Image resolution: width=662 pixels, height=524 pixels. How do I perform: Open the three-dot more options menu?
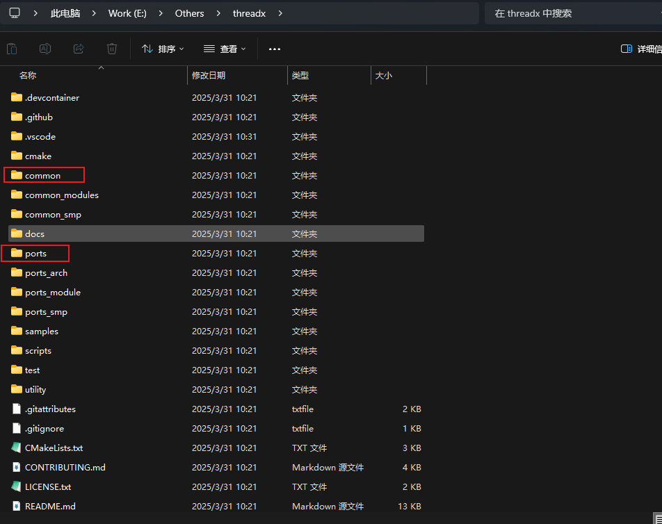pos(275,49)
